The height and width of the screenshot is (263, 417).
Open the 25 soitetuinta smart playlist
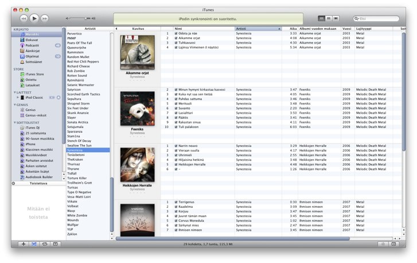point(36,133)
